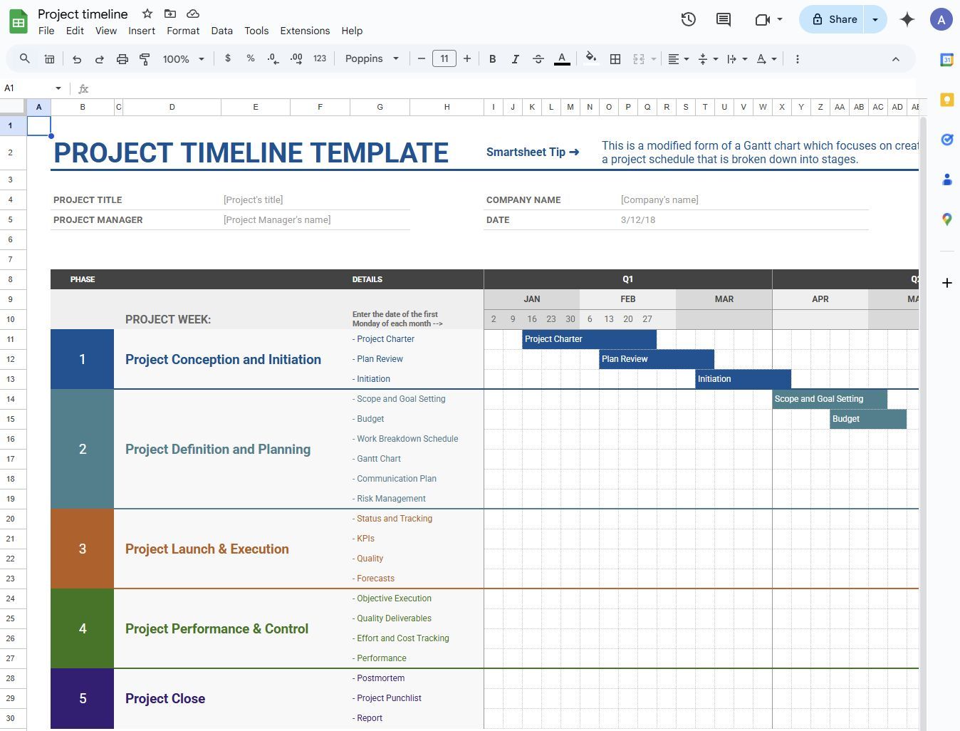This screenshot has height=731, width=960.
Task: Select the paint format tool
Action: [x=145, y=58]
